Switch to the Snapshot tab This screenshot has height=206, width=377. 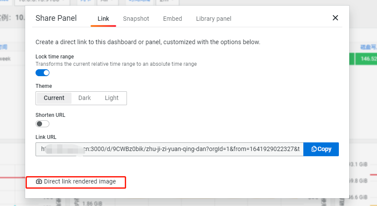click(136, 19)
